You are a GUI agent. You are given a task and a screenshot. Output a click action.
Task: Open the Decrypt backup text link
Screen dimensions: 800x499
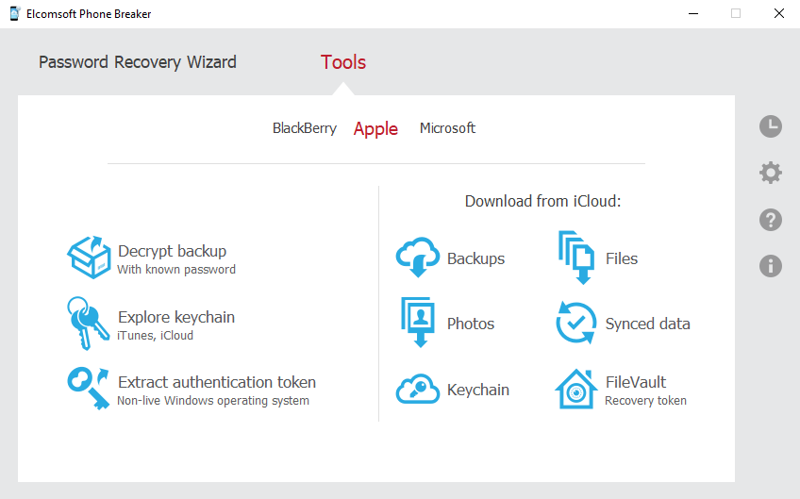pos(172,251)
